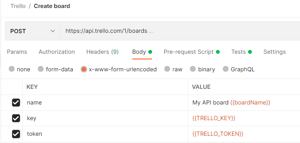This screenshot has height=143, width=300.
Task: Uncheck the name row checkbox
Action: (16, 103)
